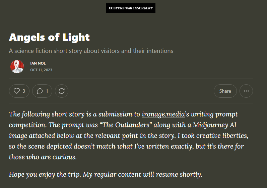Open the IAN NOL author profile link

38,63
